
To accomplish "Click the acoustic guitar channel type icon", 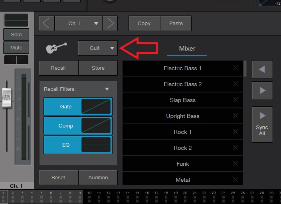I will (x=56, y=48).
